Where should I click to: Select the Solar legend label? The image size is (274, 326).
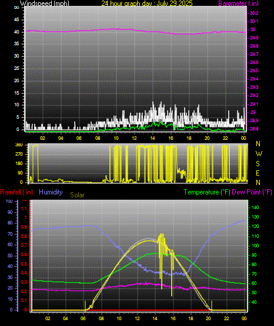[77, 195]
